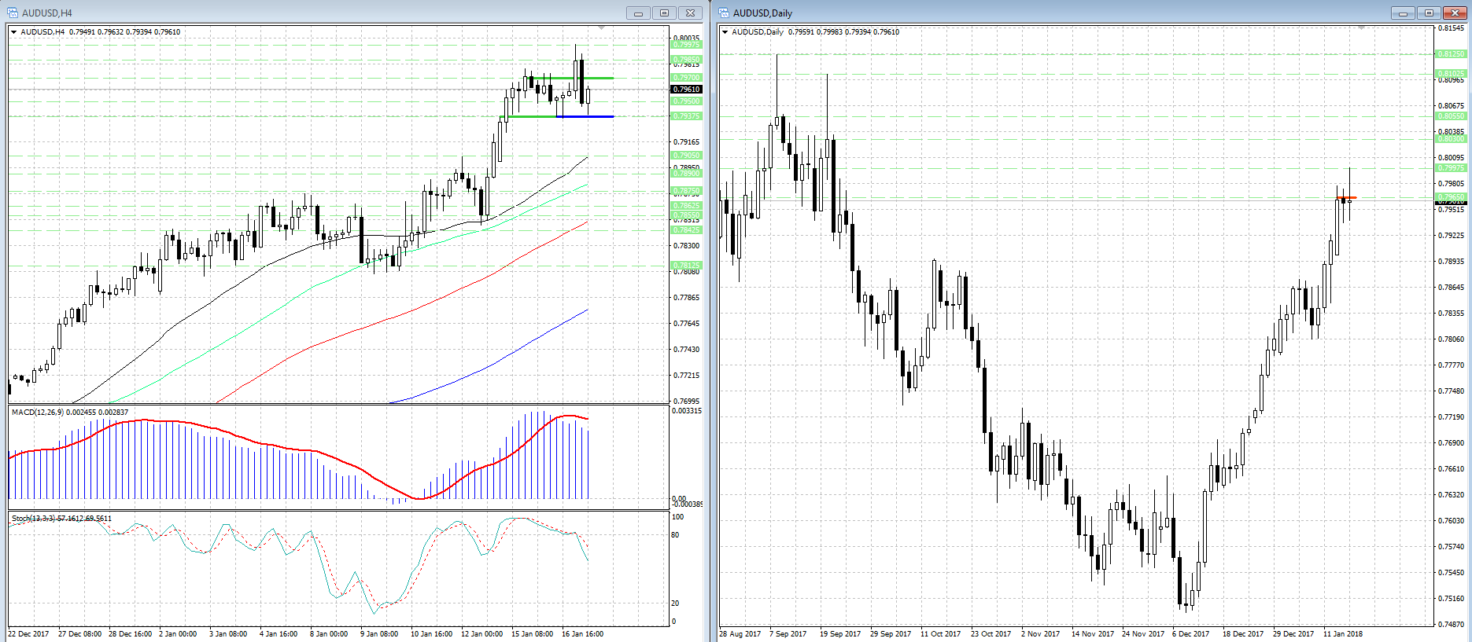Click the 2 Jan 00:00 time label
Image resolution: width=1472 pixels, height=642 pixels.
point(178,634)
